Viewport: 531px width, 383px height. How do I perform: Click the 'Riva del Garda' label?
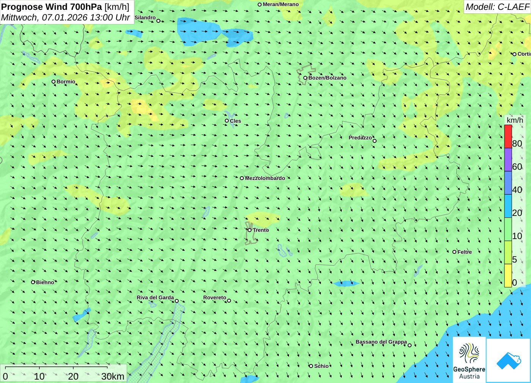155,297
